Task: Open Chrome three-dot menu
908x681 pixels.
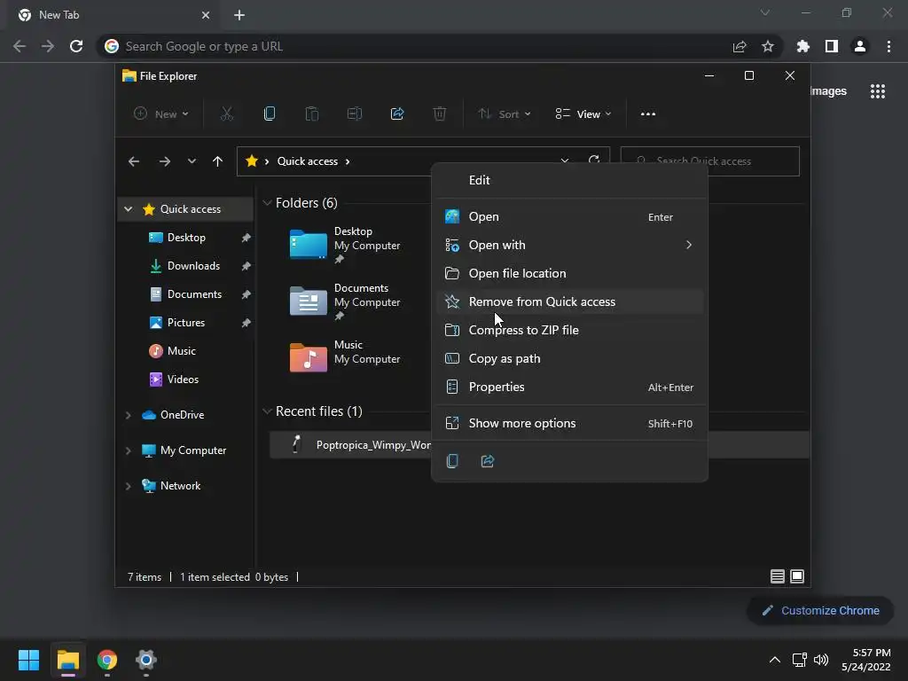Action: [x=888, y=46]
